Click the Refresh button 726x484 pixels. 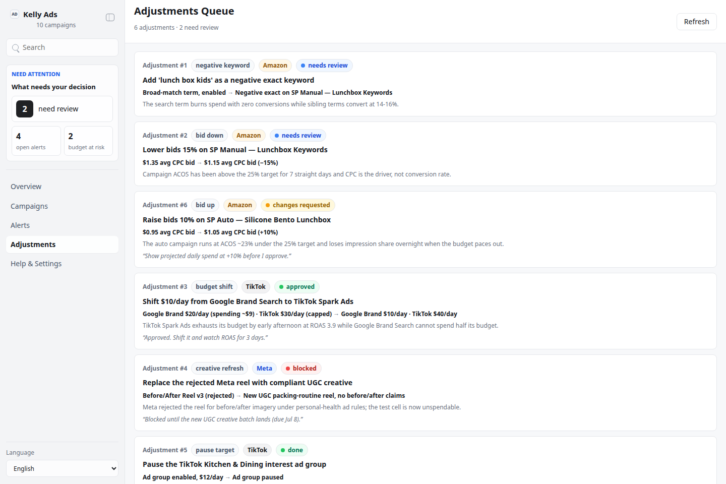(x=696, y=22)
